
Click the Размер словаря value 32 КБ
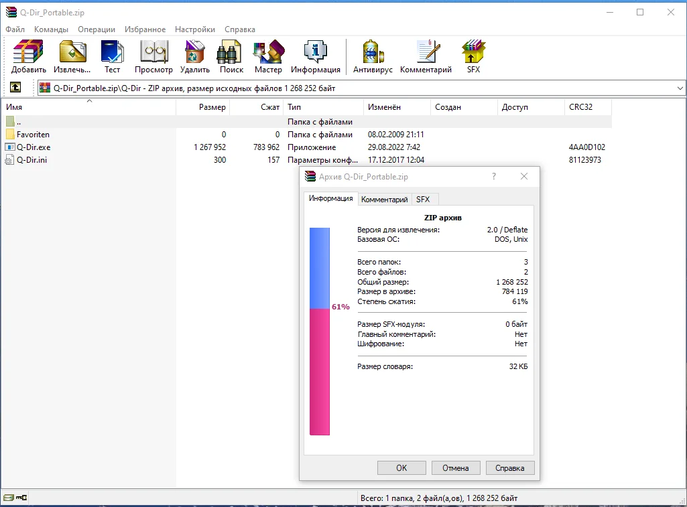(x=518, y=366)
